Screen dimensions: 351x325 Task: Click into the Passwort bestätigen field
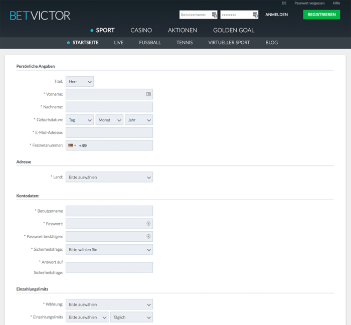(x=109, y=236)
